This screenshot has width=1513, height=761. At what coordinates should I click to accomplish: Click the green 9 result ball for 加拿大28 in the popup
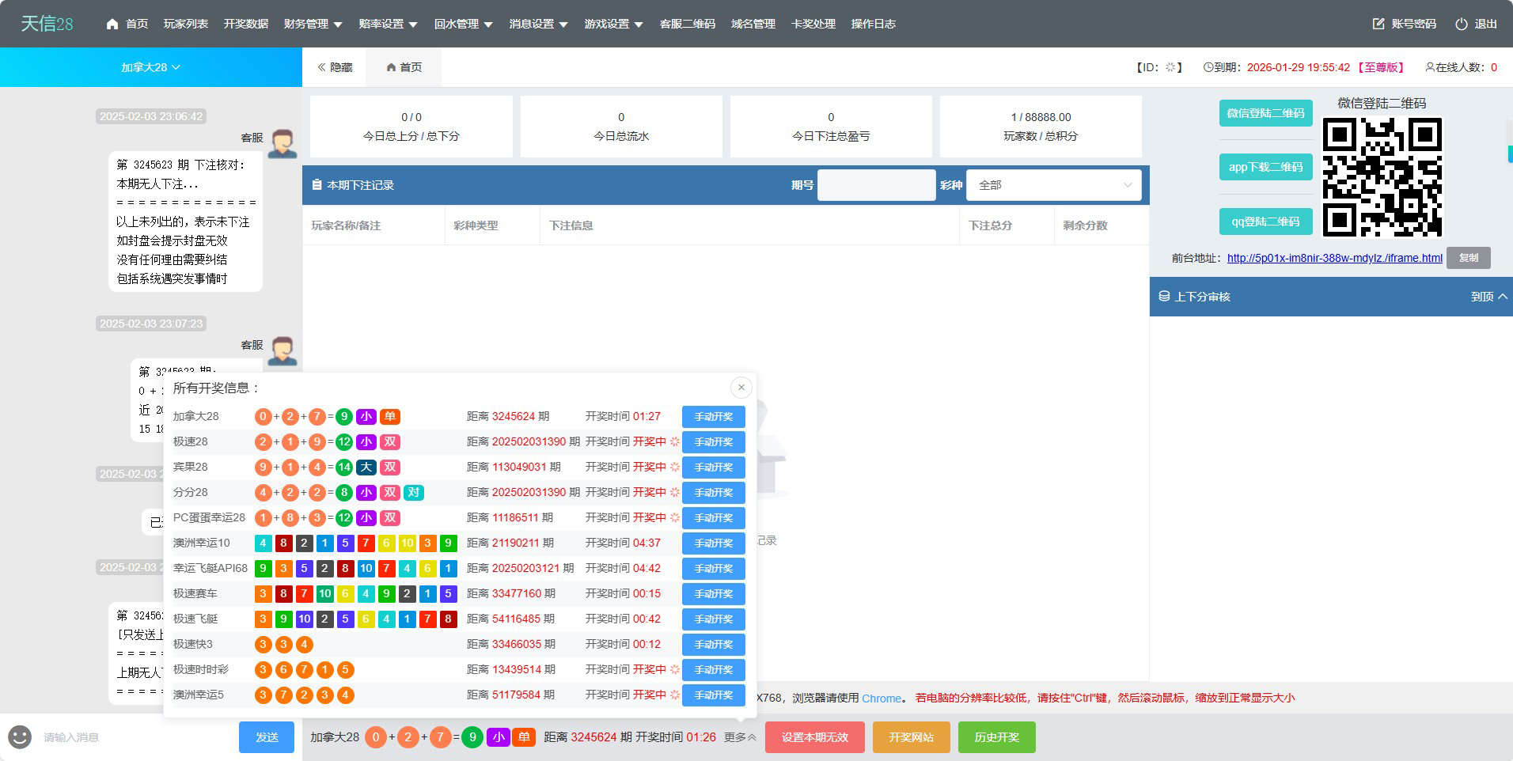[343, 416]
